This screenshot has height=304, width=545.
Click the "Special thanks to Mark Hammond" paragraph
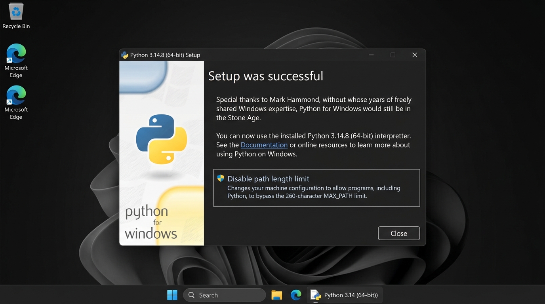click(x=314, y=108)
